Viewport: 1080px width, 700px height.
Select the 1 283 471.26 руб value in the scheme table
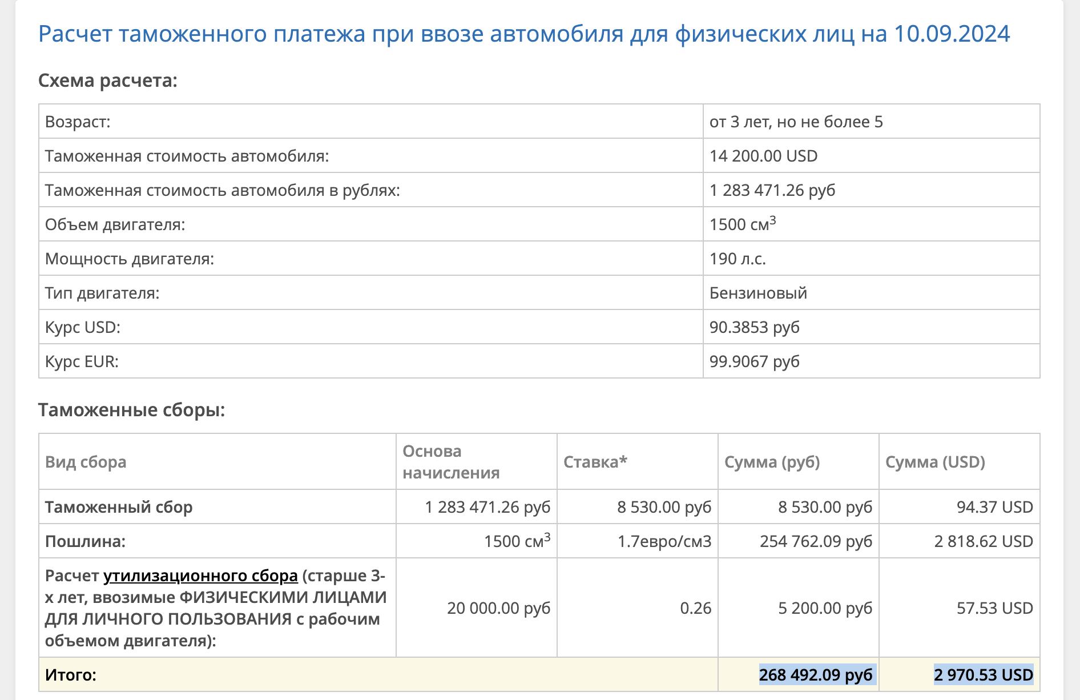772,190
